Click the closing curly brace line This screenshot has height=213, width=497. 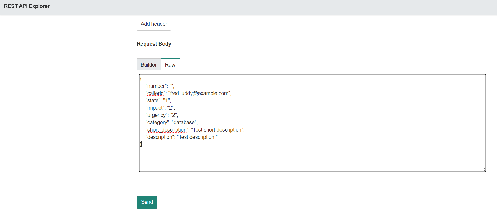pos(141,144)
